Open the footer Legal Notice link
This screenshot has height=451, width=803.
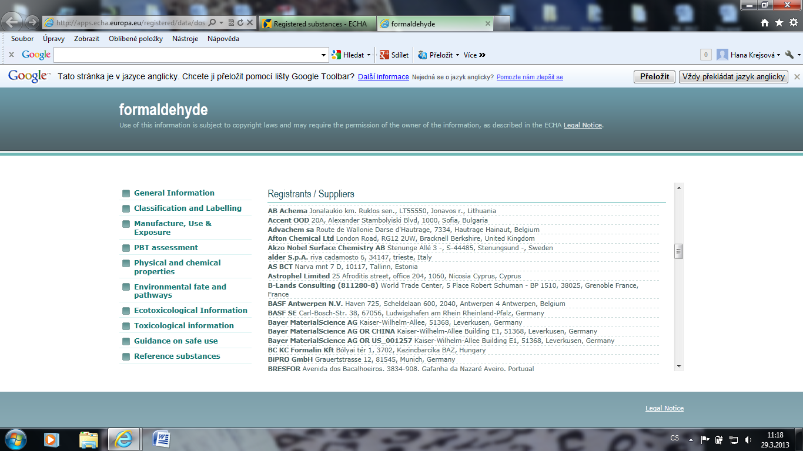pyautogui.click(x=664, y=408)
